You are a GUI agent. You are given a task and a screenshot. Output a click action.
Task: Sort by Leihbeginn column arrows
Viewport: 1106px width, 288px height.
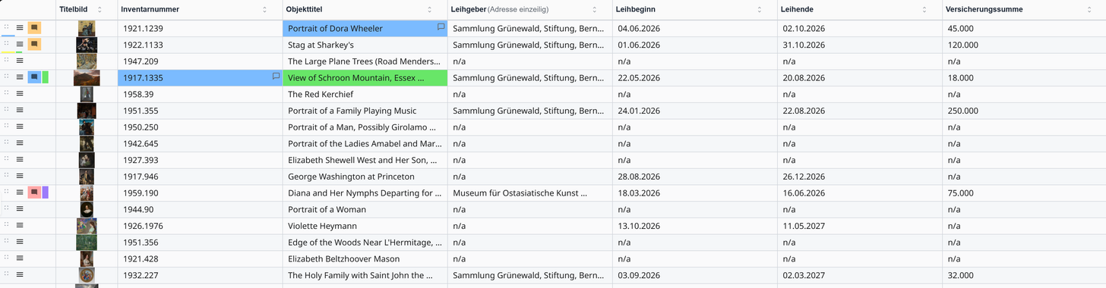point(760,9)
